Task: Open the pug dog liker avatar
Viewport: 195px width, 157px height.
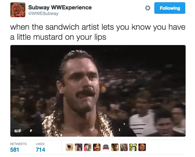Action: [69, 147]
